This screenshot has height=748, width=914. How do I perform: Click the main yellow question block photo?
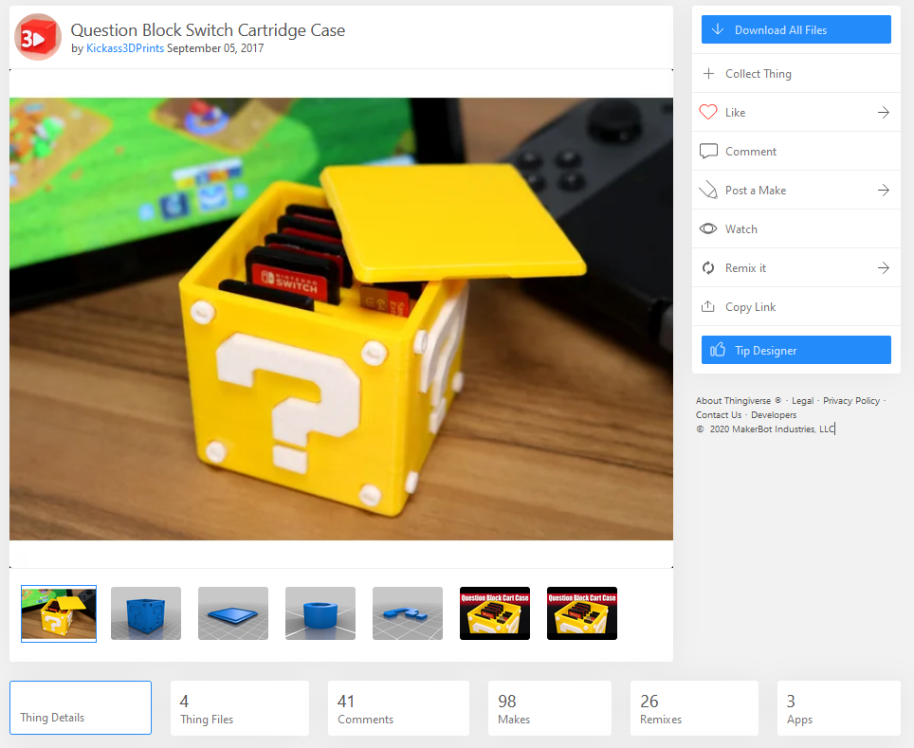point(341,319)
